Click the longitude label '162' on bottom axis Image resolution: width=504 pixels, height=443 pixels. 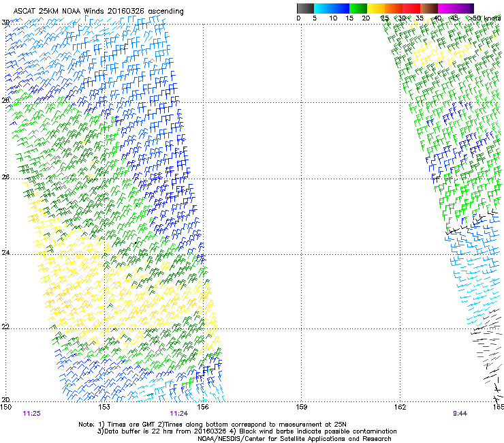click(400, 407)
